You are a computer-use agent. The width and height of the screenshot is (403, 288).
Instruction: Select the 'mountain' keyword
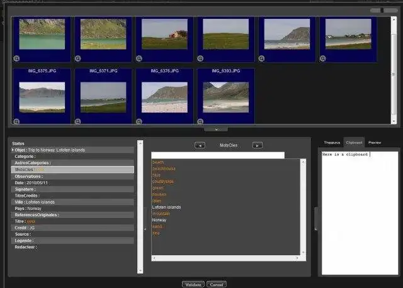point(161,214)
